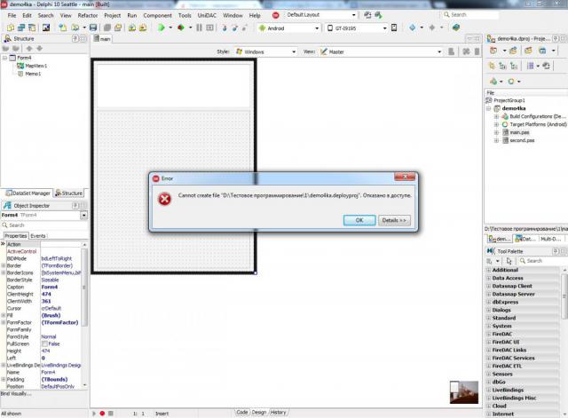Expand the Sensors palette category
The width and height of the screenshot is (568, 418).
(x=488, y=374)
